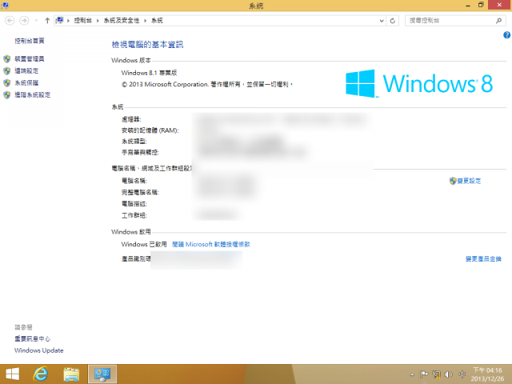Open 遠端設定 from the sidebar
The image size is (512, 384).
point(26,71)
